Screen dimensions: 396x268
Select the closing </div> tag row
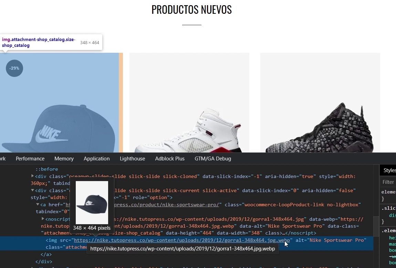click(44, 261)
